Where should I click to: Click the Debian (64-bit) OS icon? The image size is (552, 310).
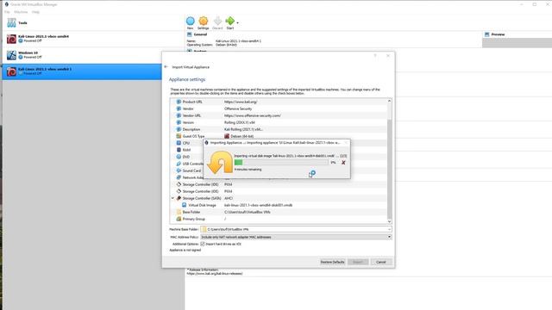click(227, 136)
